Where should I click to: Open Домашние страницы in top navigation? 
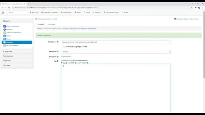49,12
